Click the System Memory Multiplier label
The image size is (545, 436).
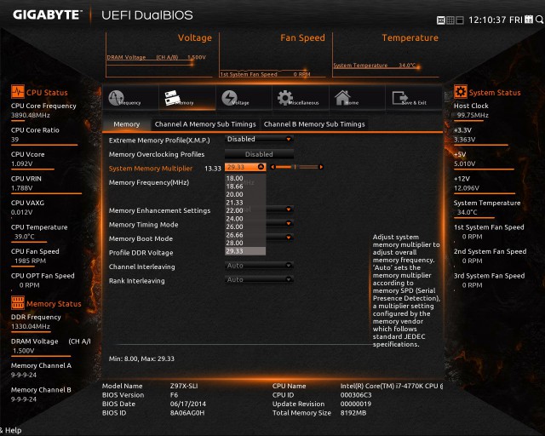click(x=151, y=169)
